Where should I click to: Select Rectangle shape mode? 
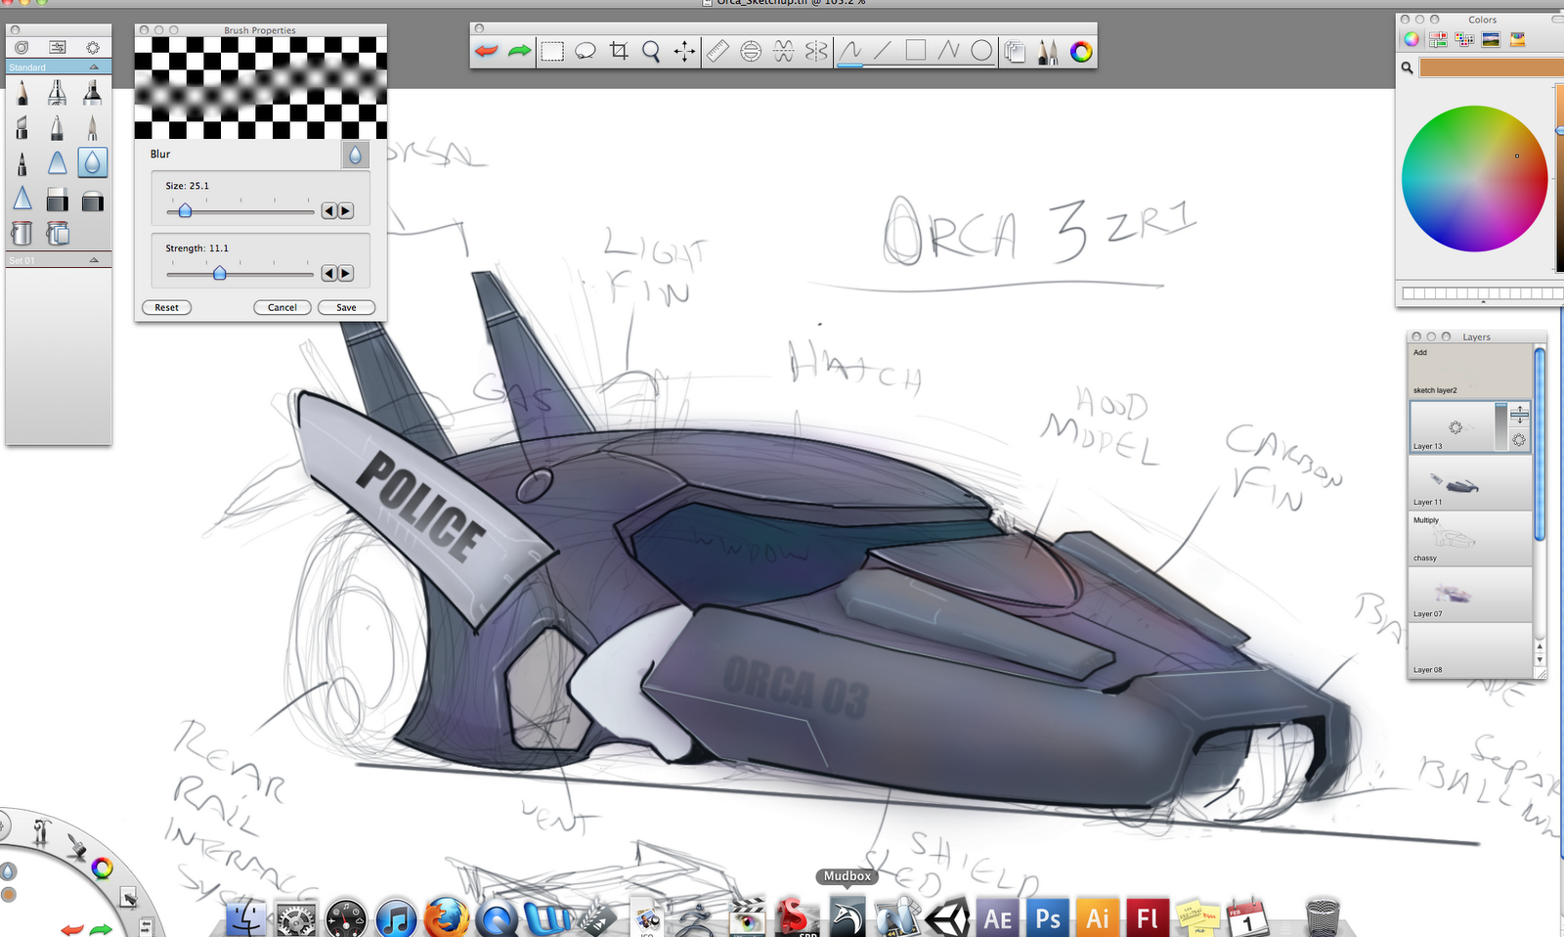[916, 51]
